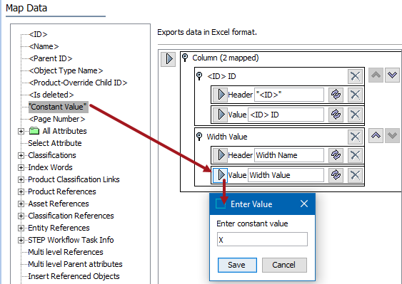402x284 pixels.
Task: Click arrow button beside Width Value value
Action: tap(220, 175)
